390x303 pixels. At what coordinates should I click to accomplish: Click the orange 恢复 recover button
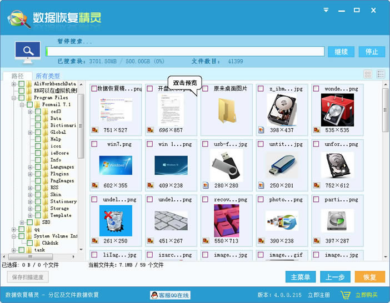[x=370, y=277]
